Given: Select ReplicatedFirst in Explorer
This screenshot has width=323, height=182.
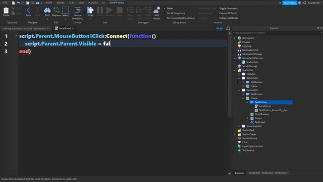Looking at the screenshot, I should click(250, 50).
